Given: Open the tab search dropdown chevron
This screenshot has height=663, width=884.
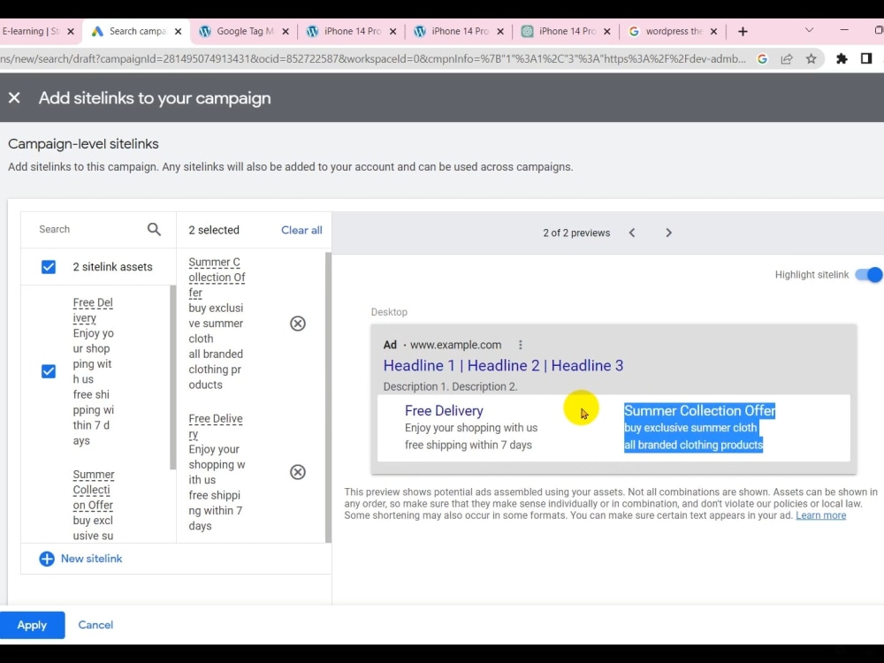Looking at the screenshot, I should coord(809,30).
